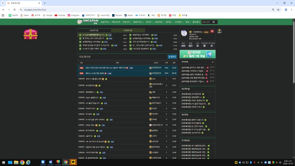Open the Chrome apps grid shortcut
295x166 pixels.
pos(3,16)
